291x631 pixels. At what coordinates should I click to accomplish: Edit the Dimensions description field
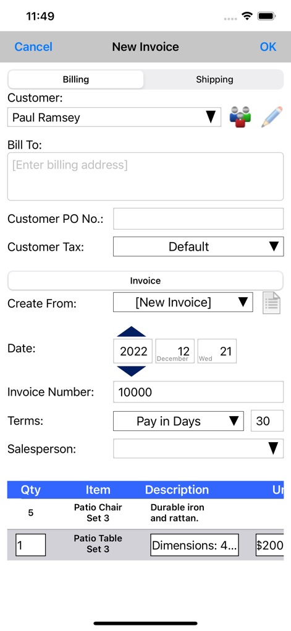coord(195,545)
